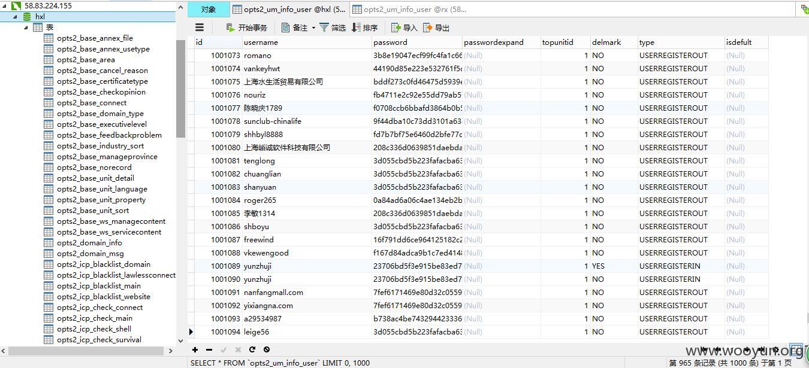
Task: Select the id cell 1001084
Action: [218, 200]
